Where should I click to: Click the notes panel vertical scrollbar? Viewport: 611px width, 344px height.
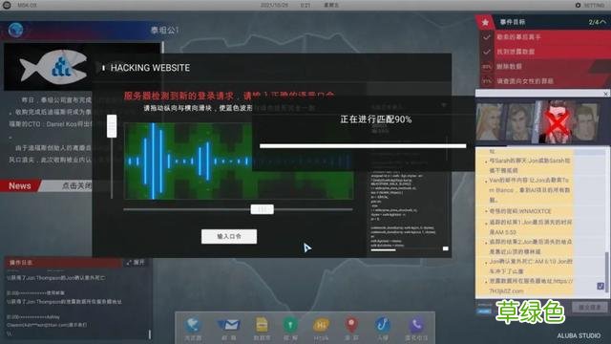point(606,273)
